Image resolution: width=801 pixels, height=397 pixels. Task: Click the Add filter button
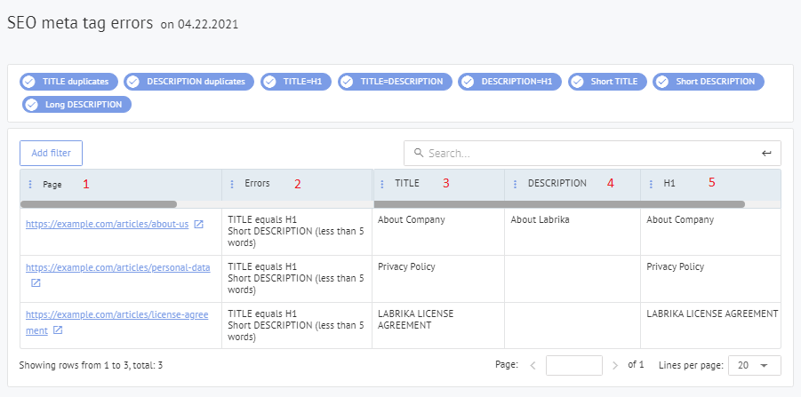(52, 153)
